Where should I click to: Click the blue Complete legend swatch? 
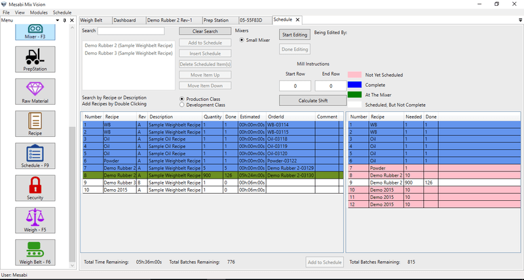point(354,85)
